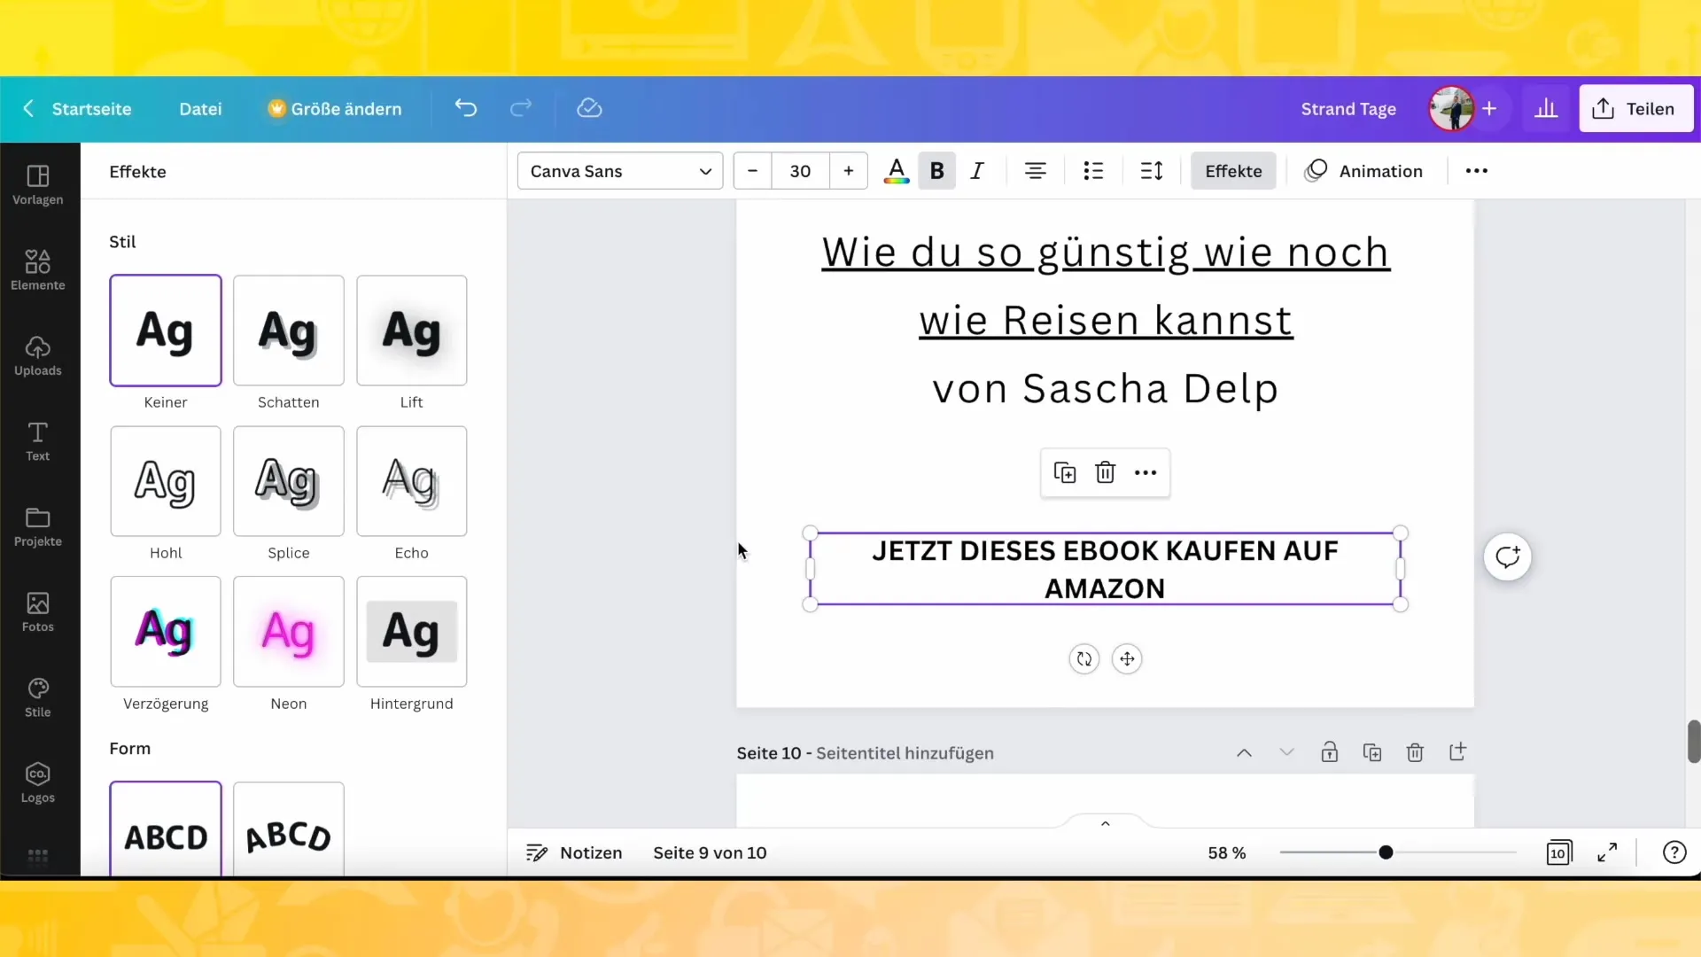The width and height of the screenshot is (1701, 957).
Task: Click the bold formatting icon
Action: coord(937,172)
